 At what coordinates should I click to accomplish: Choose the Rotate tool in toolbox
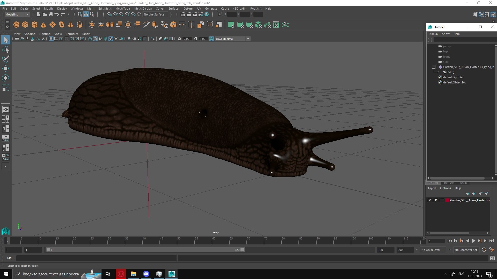pyautogui.click(x=6, y=78)
